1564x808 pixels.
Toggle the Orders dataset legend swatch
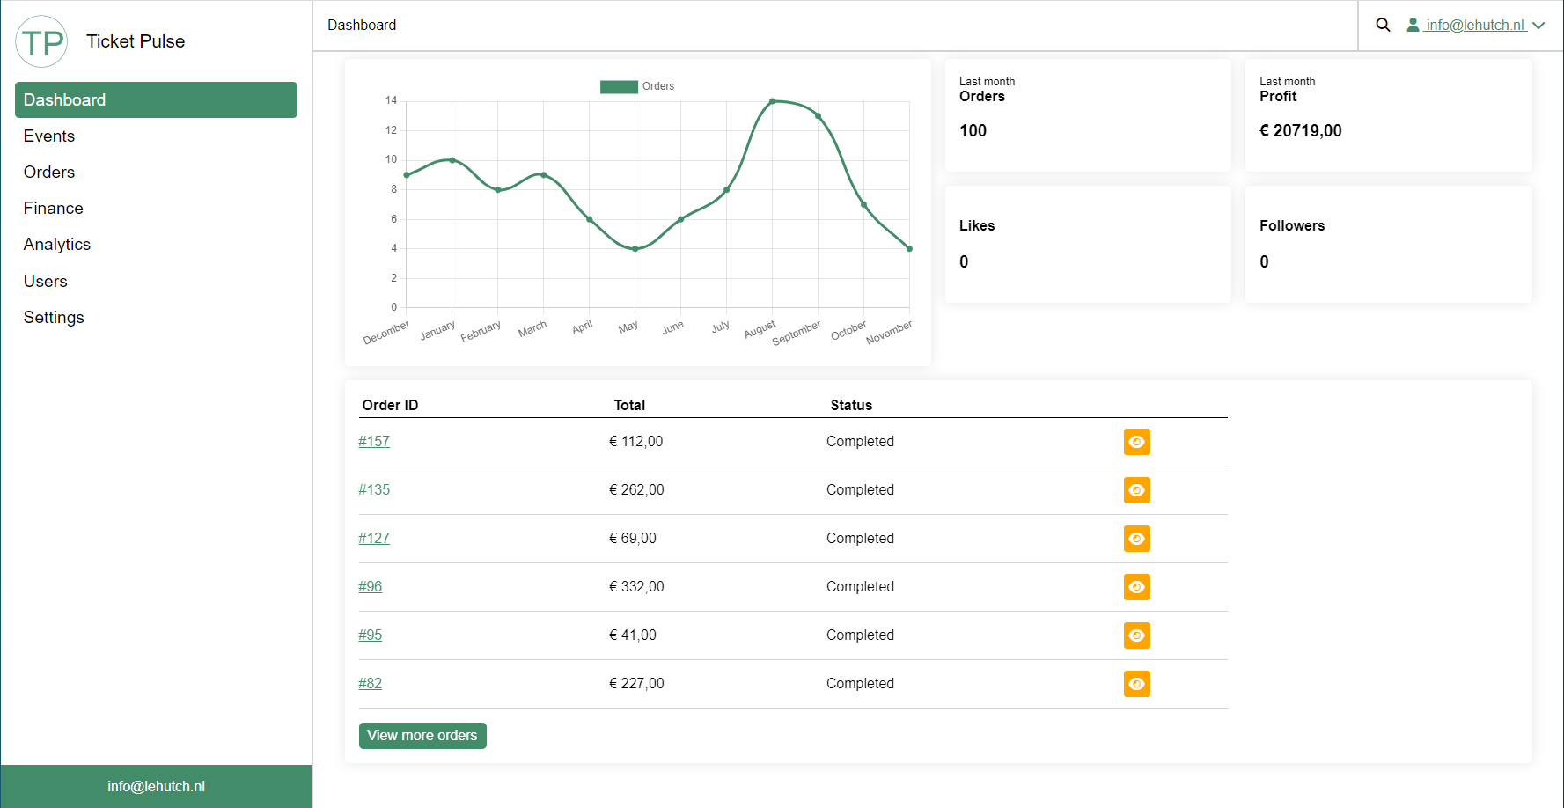click(619, 86)
